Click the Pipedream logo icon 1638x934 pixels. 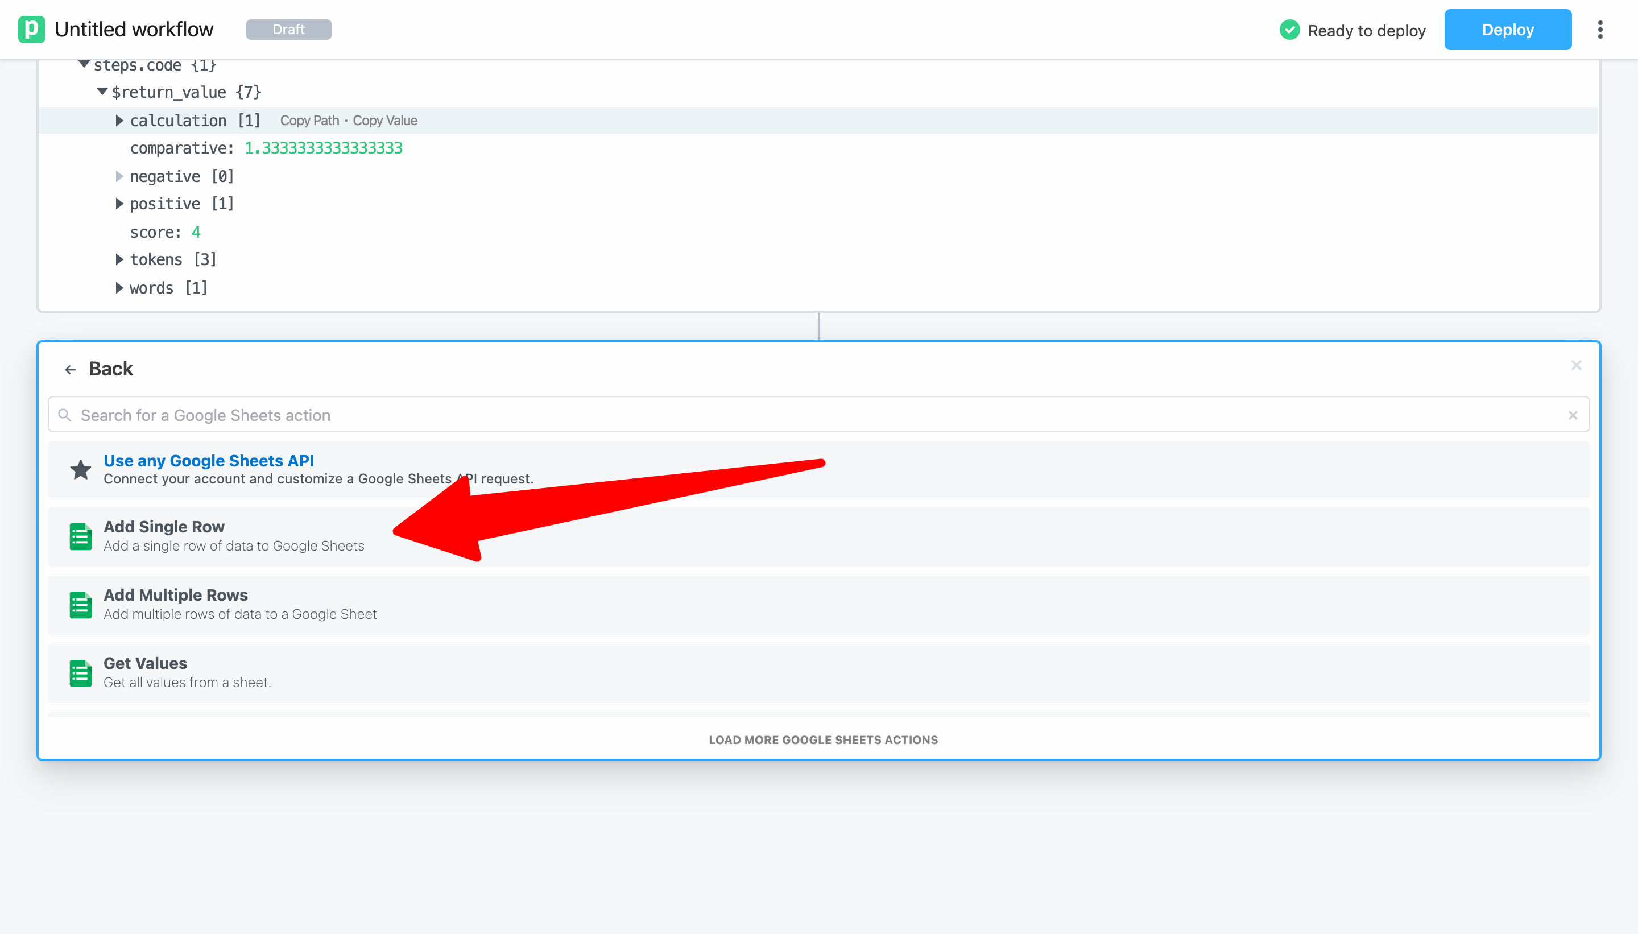31,30
